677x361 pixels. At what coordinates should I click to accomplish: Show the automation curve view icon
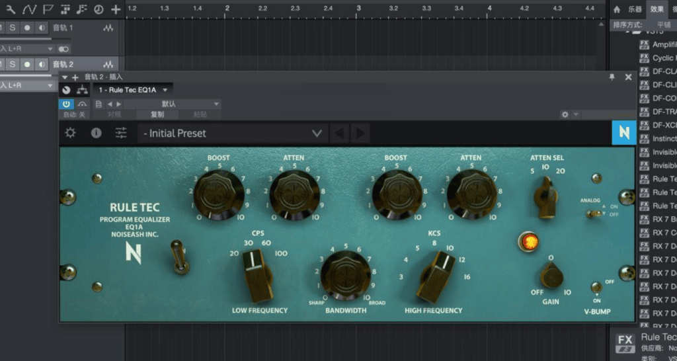click(29, 9)
